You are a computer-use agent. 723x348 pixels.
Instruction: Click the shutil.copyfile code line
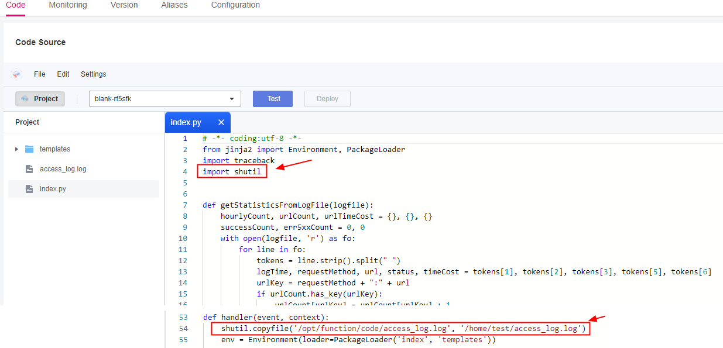point(403,329)
